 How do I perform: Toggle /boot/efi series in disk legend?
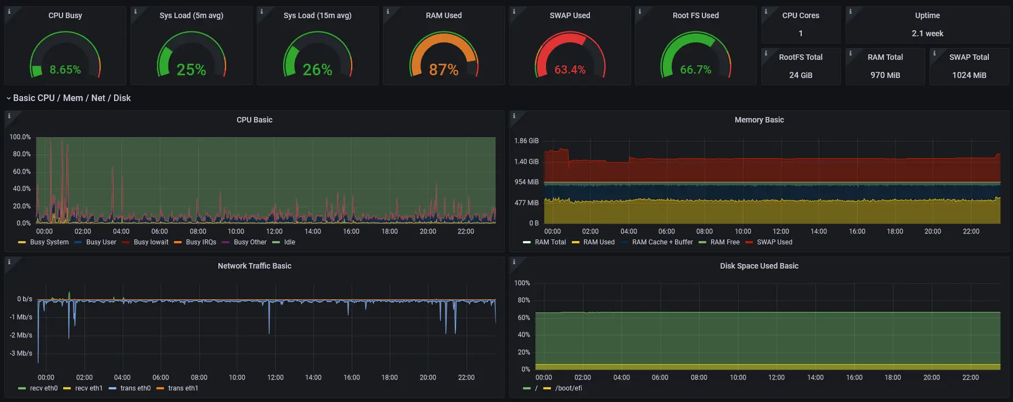569,388
